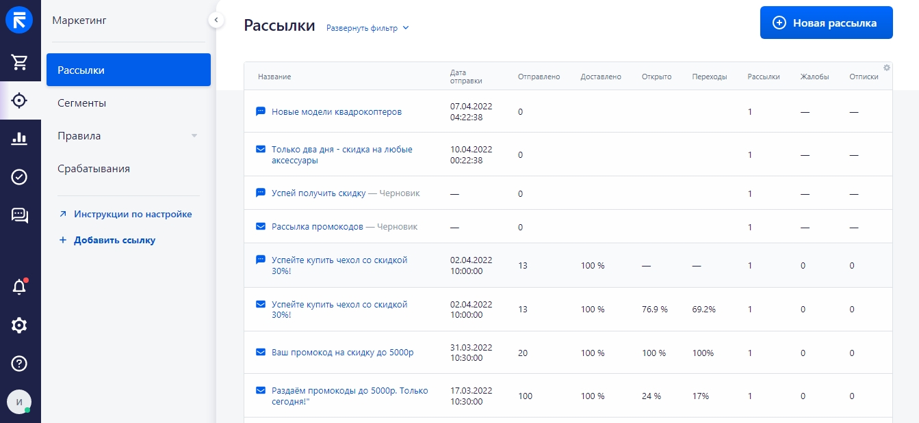Open Инструкции по настройке link

point(133,214)
